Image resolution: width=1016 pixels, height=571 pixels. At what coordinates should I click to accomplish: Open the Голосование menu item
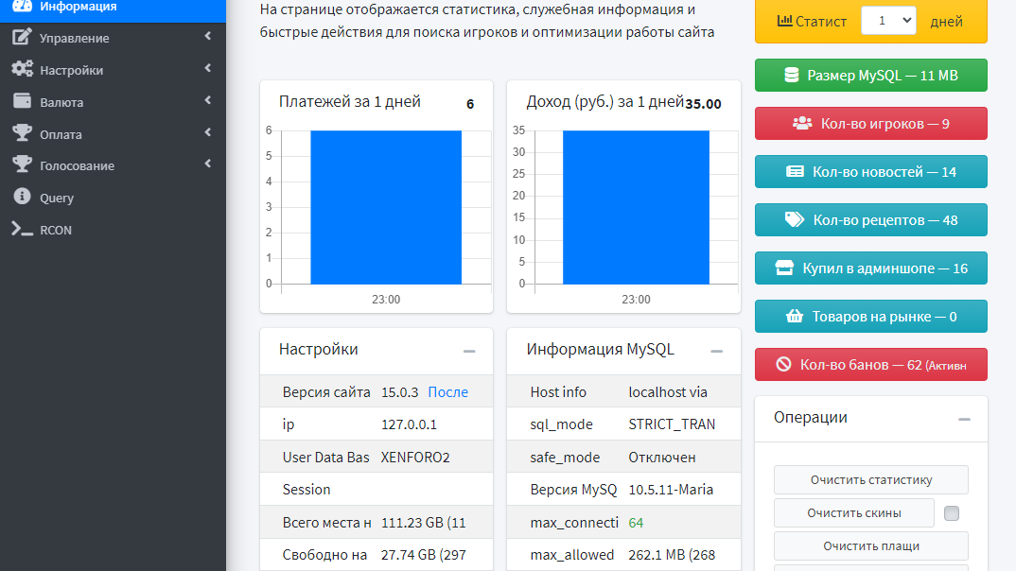pos(77,165)
